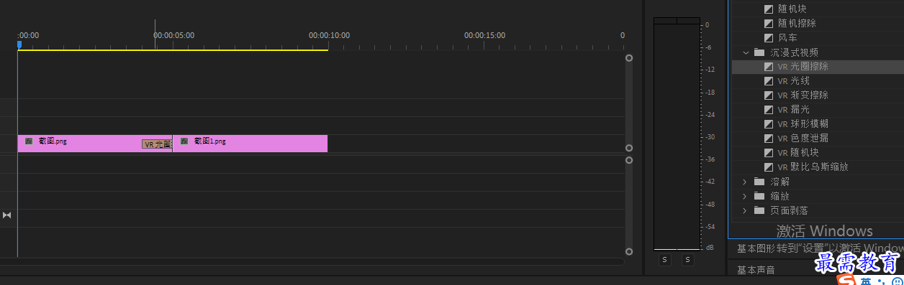Select the VR 渐变擦除 effect
The height and width of the screenshot is (285, 904).
coord(803,95)
